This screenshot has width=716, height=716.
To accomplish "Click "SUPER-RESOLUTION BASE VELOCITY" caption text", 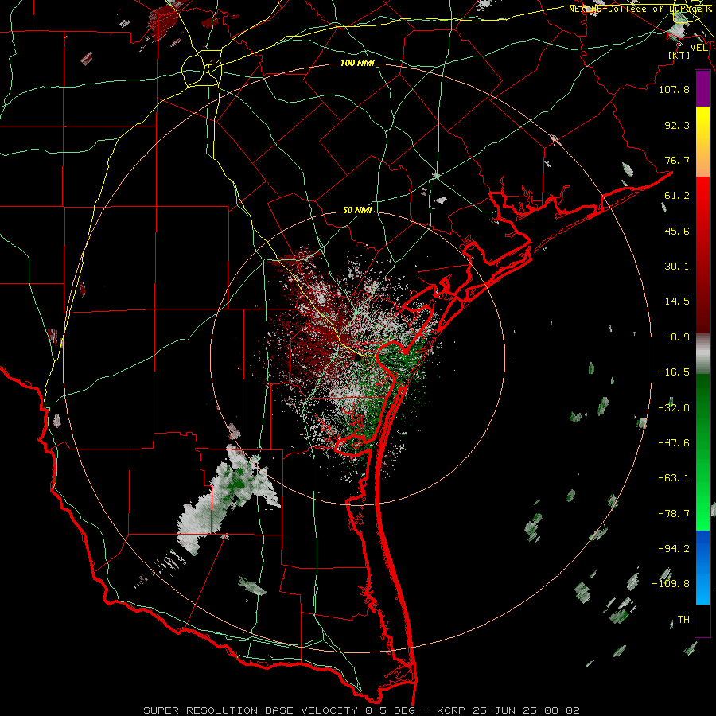I will [x=251, y=710].
